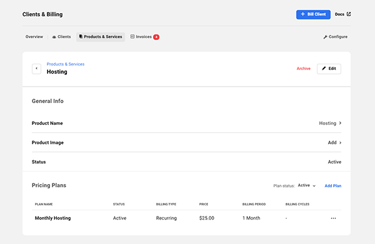
Task: Click the BILLING CYCLES column header
Action: (297, 204)
